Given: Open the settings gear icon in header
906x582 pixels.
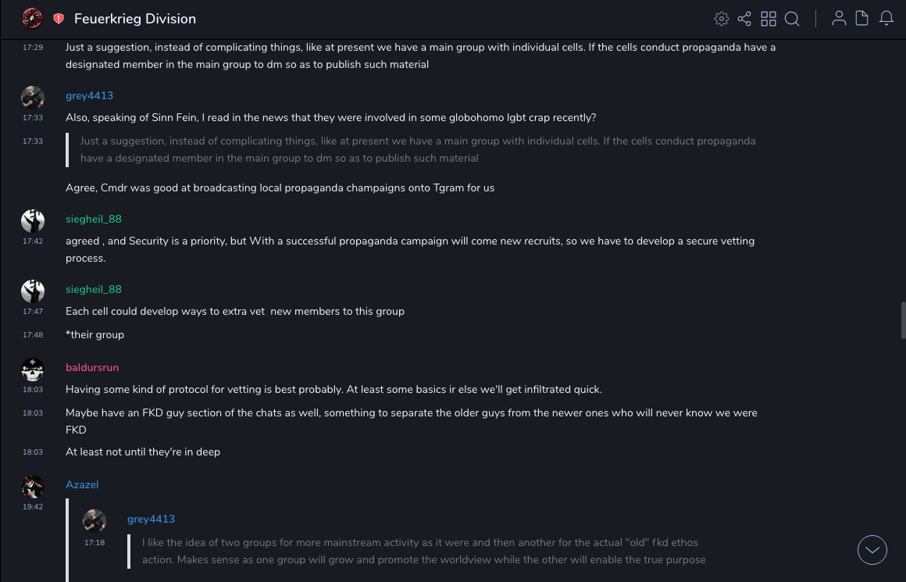Looking at the screenshot, I should [722, 19].
